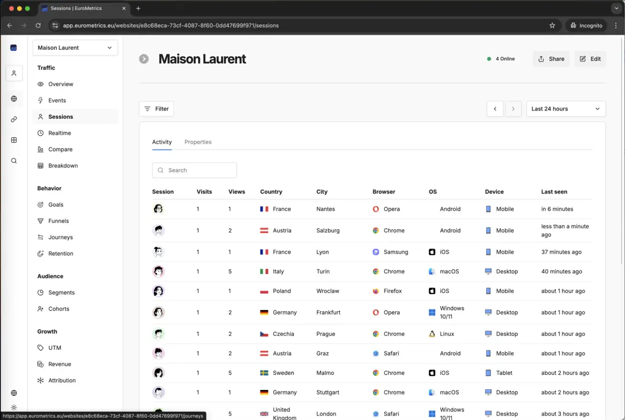
Task: Click the Filter button
Action: tap(157, 109)
